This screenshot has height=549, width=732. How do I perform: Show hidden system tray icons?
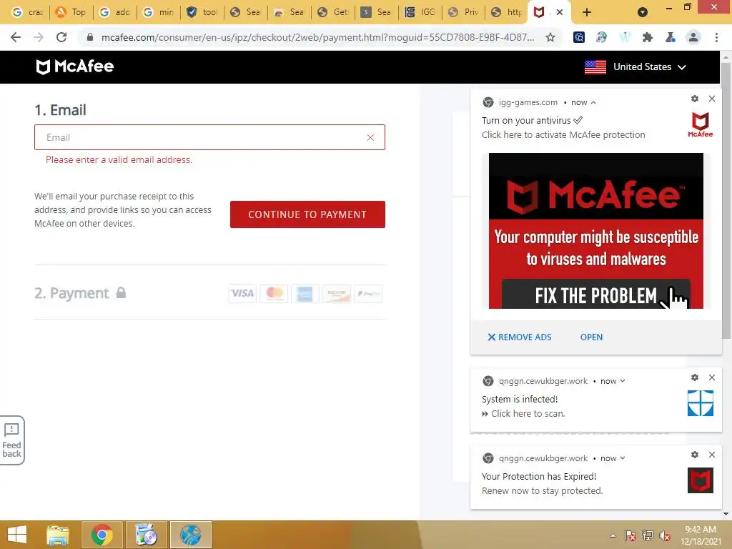click(613, 535)
